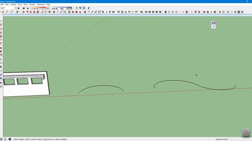This screenshot has width=252, height=141.
Task: Adjust the shadow date month slider
Action: point(40,8)
